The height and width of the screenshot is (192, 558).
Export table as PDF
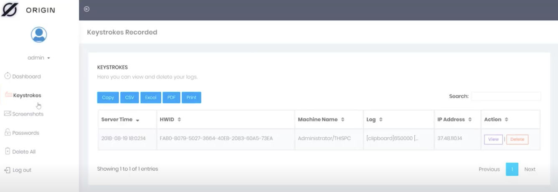(171, 97)
